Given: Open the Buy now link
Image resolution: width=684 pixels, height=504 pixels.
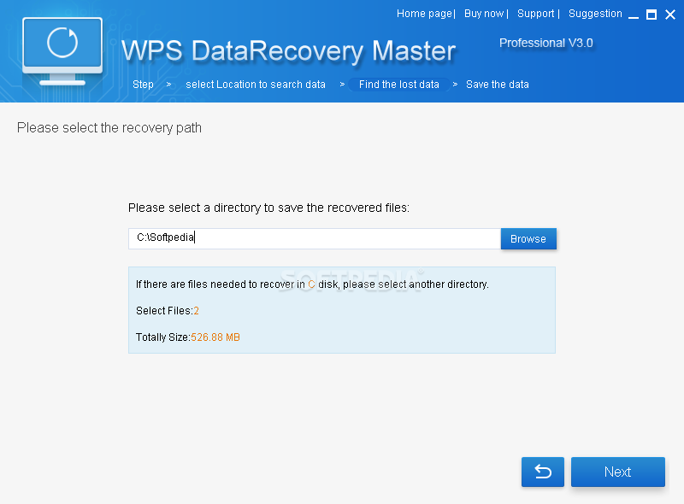Looking at the screenshot, I should click(x=484, y=14).
